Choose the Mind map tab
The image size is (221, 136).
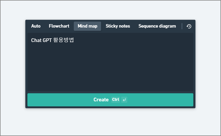point(87,26)
